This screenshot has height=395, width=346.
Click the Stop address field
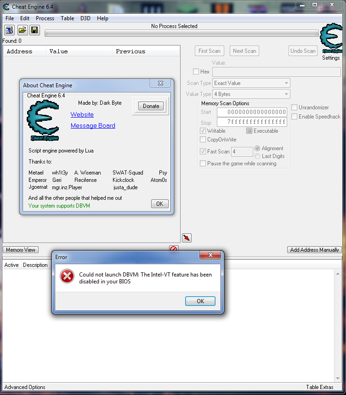click(x=252, y=122)
